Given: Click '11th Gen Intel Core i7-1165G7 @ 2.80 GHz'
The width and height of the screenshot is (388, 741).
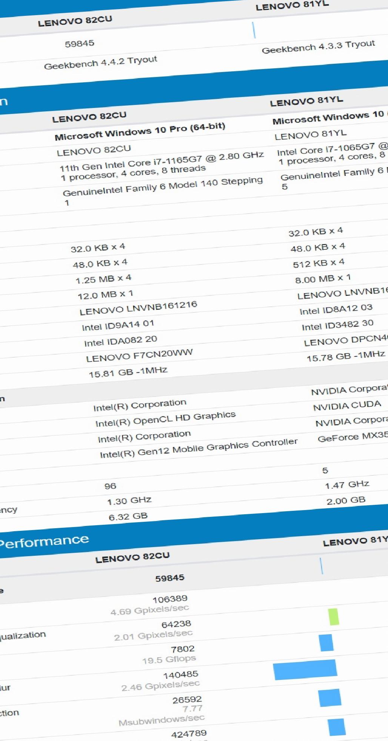Looking at the screenshot, I should point(162,161).
